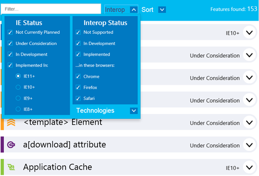259x176 pixels.
Task: Expand the template Element row's chevron
Action: pos(249,122)
